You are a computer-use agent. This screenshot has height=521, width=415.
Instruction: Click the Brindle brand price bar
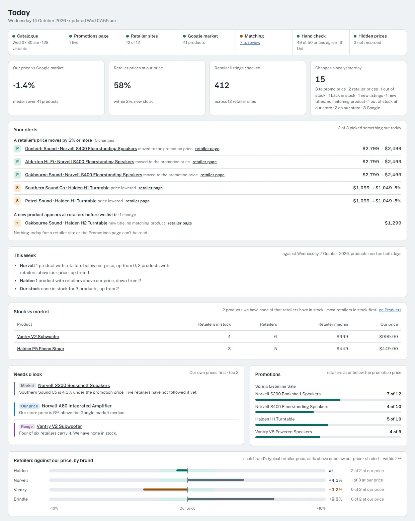[x=187, y=499]
